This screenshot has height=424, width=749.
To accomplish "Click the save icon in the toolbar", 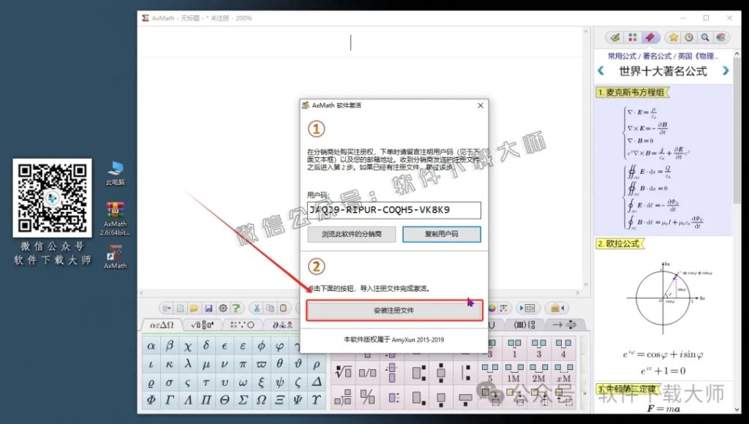I will pos(210,308).
